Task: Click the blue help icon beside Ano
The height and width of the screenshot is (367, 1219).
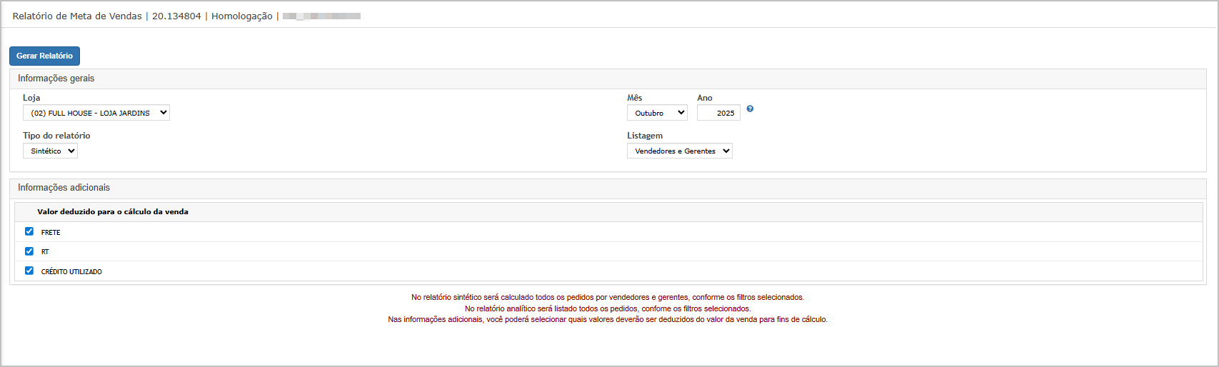Action: pyautogui.click(x=750, y=109)
